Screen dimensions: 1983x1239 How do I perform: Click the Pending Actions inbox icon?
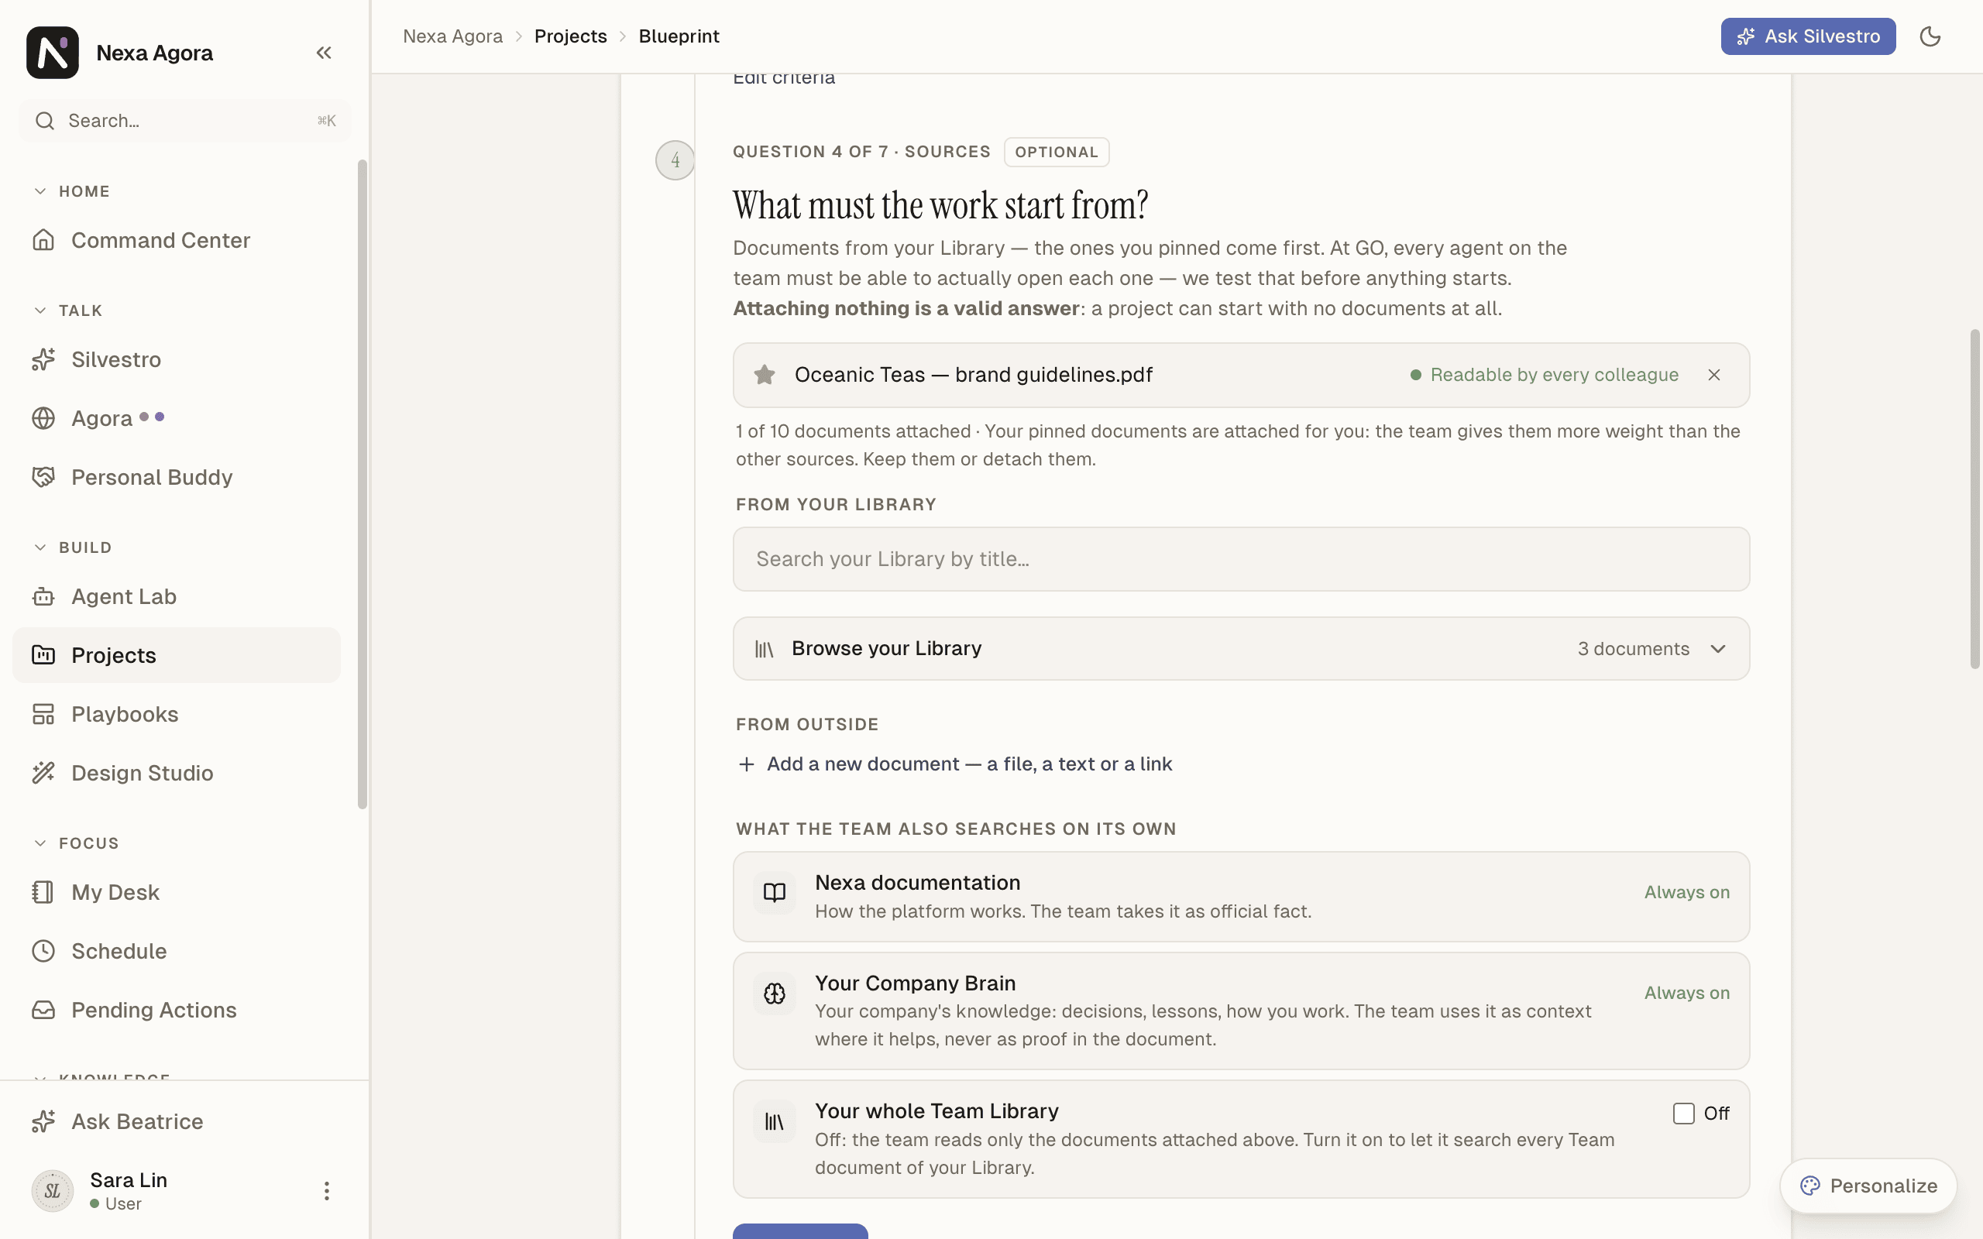[x=43, y=1010]
